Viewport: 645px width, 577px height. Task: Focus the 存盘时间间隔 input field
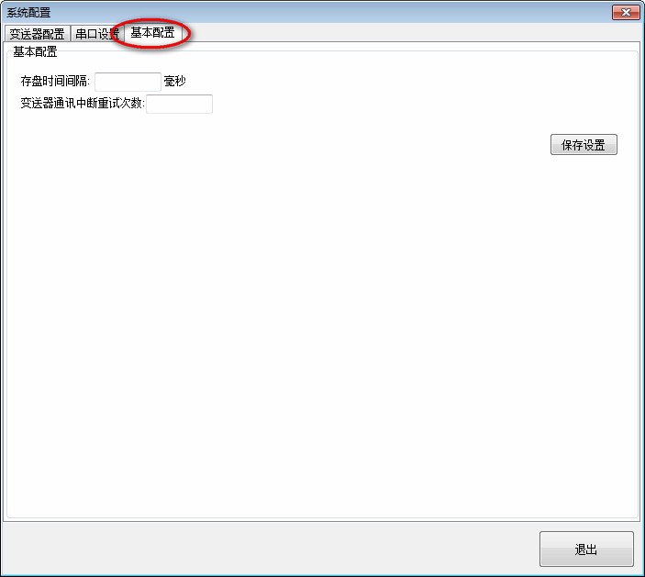pos(128,82)
